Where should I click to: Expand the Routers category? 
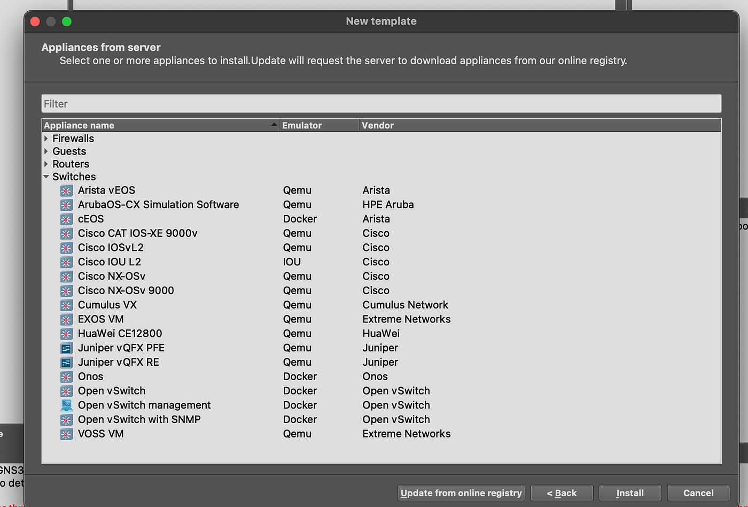click(x=46, y=164)
